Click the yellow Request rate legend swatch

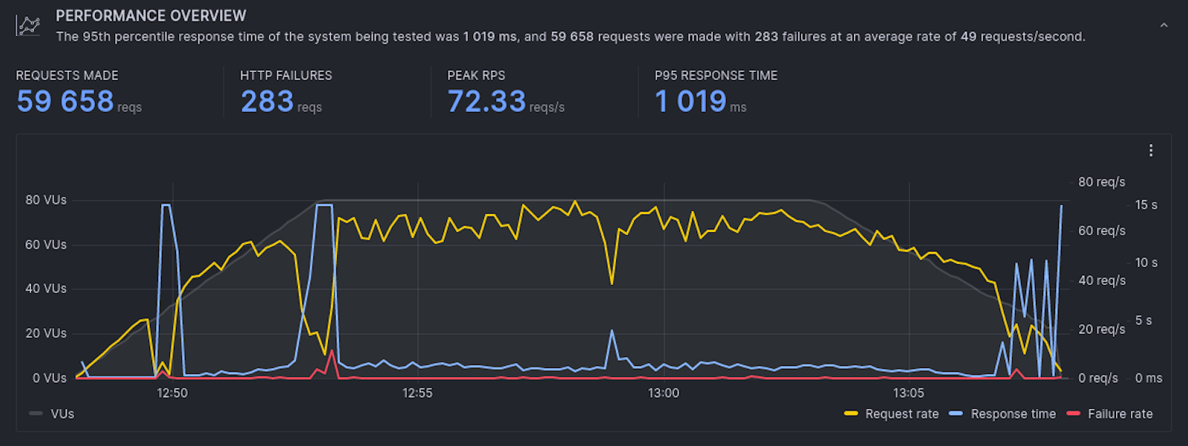point(851,414)
